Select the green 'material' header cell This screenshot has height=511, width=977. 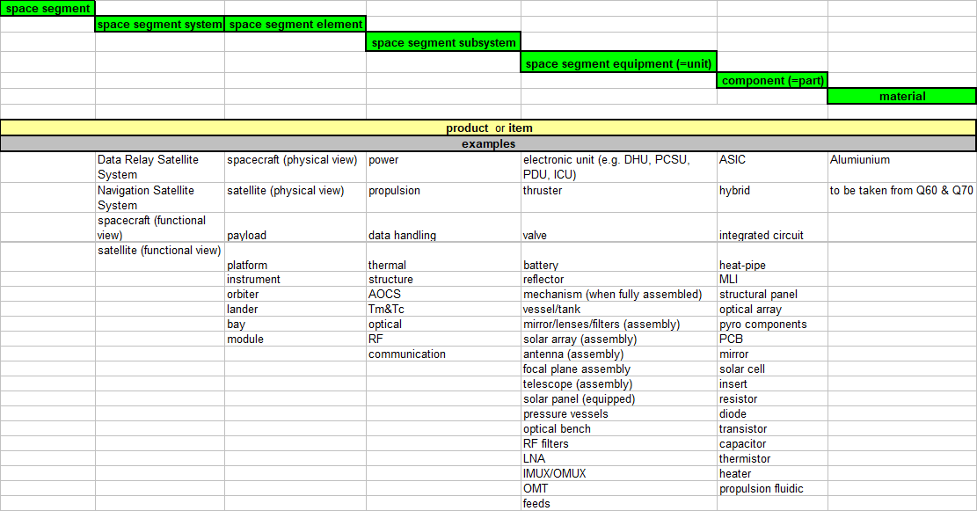tap(901, 96)
